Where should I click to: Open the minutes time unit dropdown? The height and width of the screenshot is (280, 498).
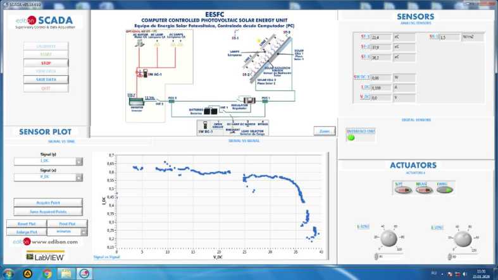coord(84,232)
